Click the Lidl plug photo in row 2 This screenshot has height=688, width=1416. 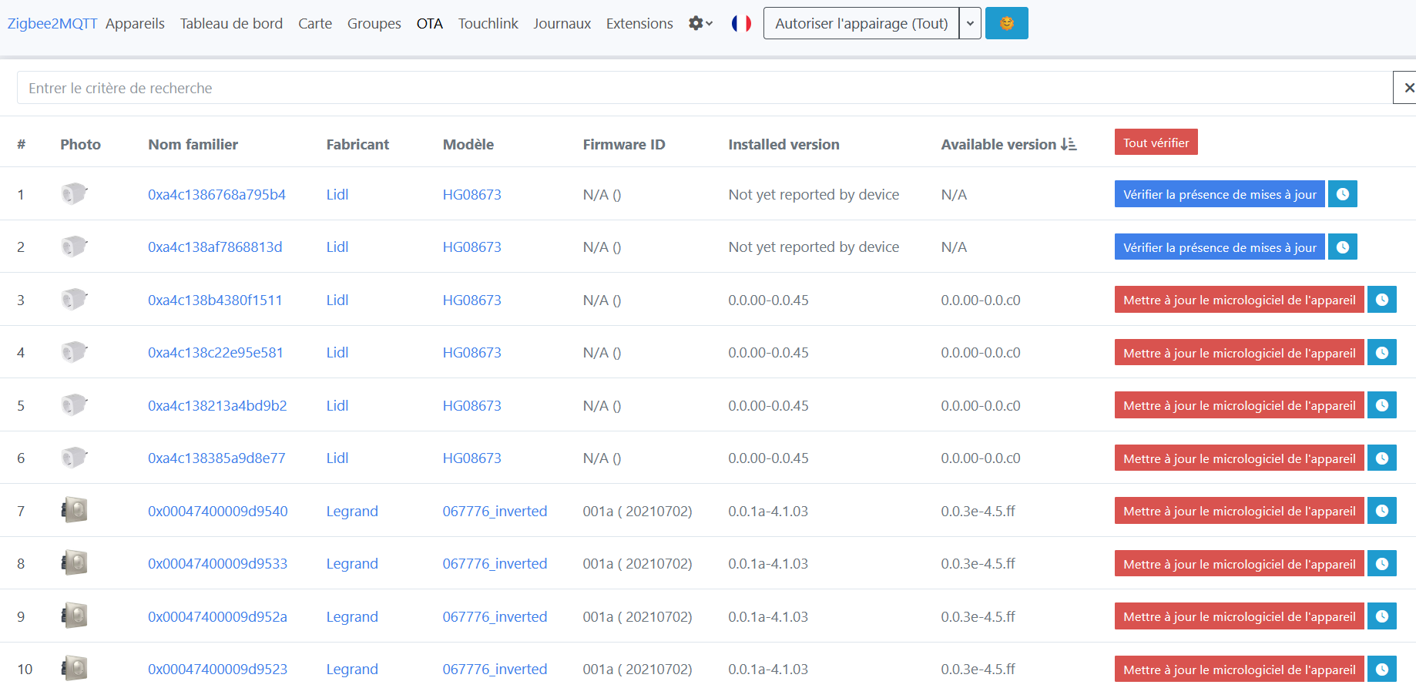pyautogui.click(x=75, y=247)
